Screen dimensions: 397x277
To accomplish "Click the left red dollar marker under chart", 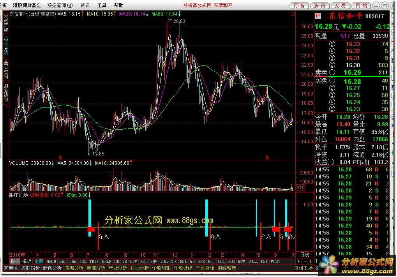I will click(x=60, y=157).
